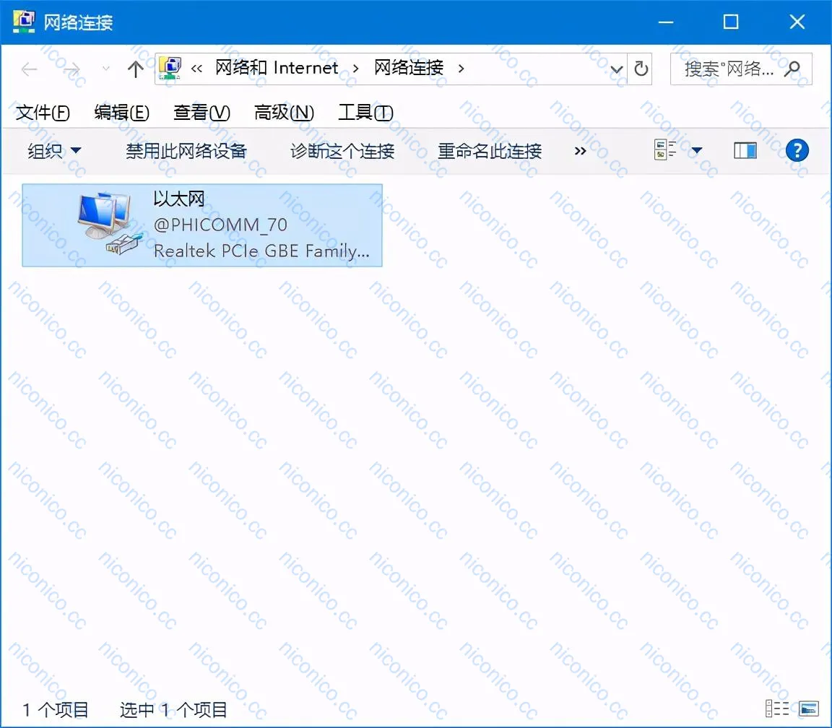Click the 以太网 connection name
832x728 pixels.
179,199
